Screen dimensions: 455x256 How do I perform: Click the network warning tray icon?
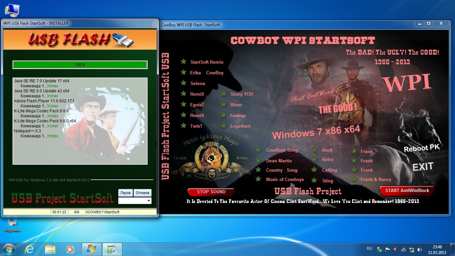(412, 249)
